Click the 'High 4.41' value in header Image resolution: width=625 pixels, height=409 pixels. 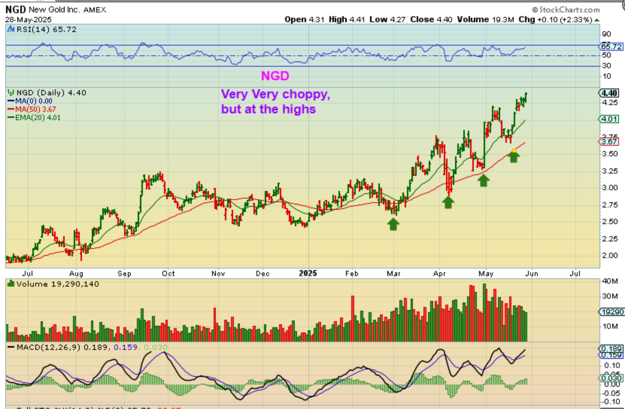(x=347, y=20)
